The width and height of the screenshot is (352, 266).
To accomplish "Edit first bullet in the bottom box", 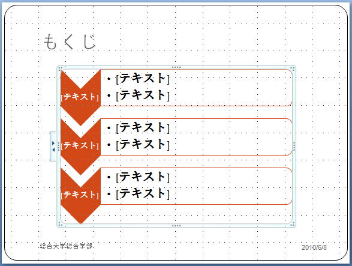I will [143, 177].
